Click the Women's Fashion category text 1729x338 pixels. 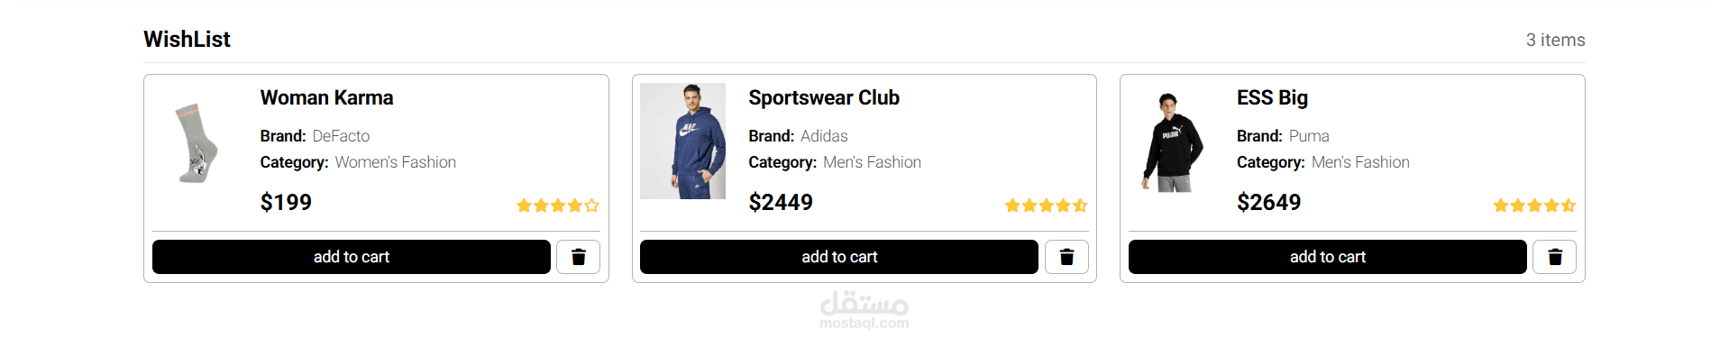coord(395,162)
